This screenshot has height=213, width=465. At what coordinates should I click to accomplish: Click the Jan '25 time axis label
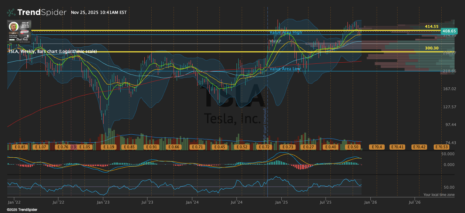281,202
